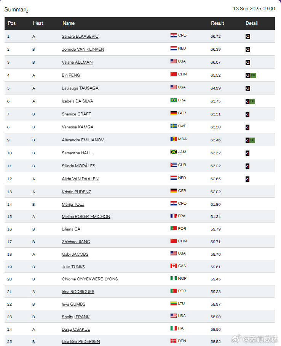281x346 pixels.
Task: Click the Croatia flag beside Sandra Elkasević
Action: [173, 35]
